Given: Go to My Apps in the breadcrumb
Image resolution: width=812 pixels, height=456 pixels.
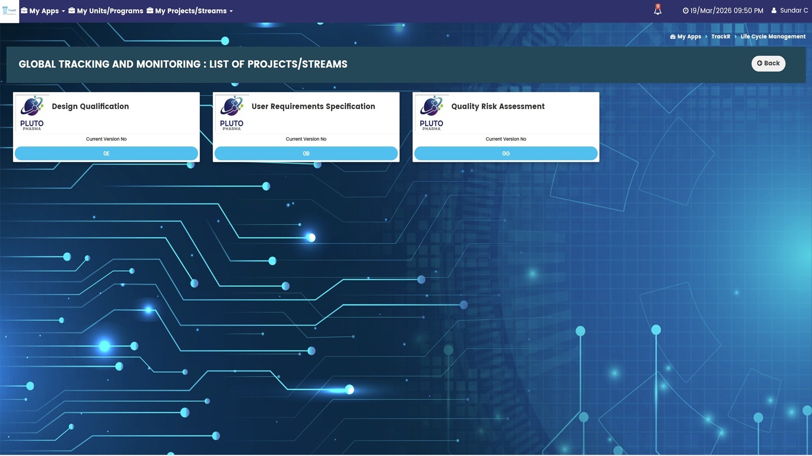Looking at the screenshot, I should tap(686, 36).
